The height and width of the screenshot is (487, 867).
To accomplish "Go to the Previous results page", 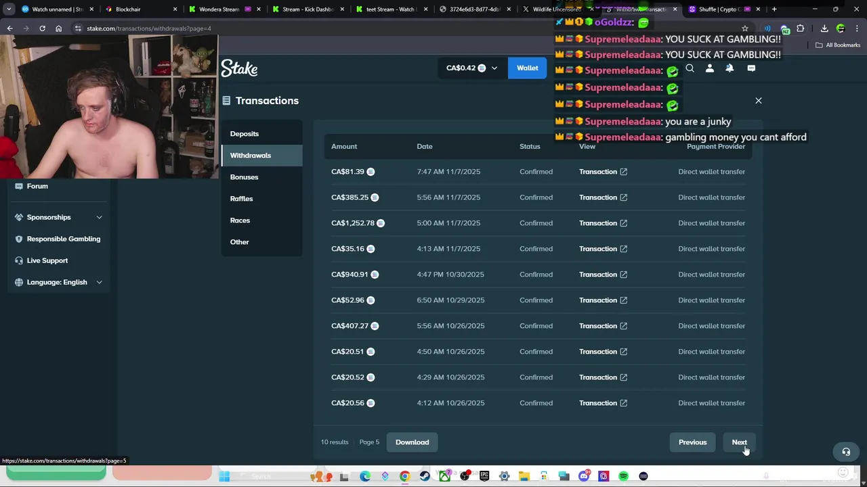I will (x=692, y=442).
